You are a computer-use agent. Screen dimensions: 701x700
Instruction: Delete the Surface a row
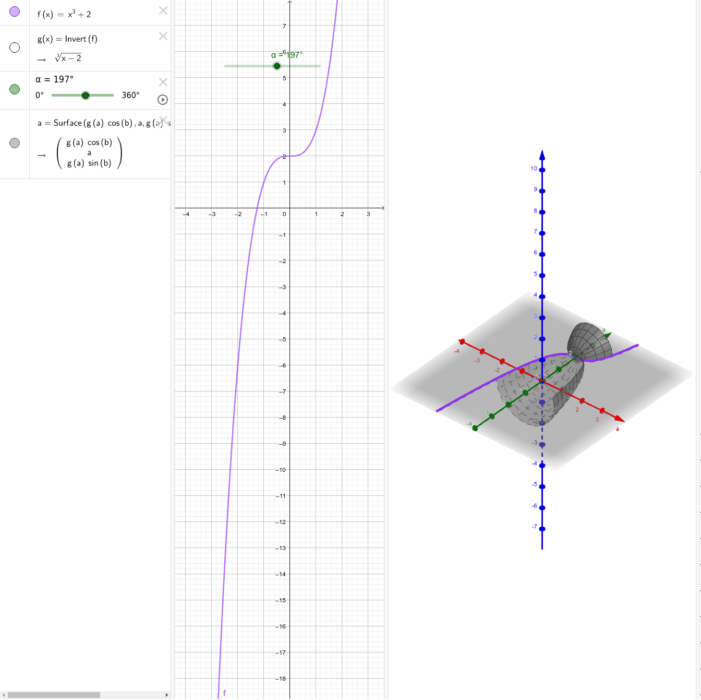pos(163,120)
